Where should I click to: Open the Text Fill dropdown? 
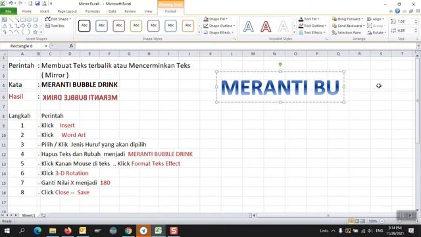click(309, 19)
